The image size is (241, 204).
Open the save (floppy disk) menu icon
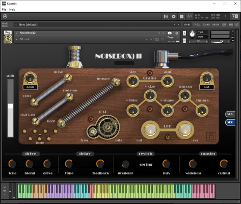[166, 16]
